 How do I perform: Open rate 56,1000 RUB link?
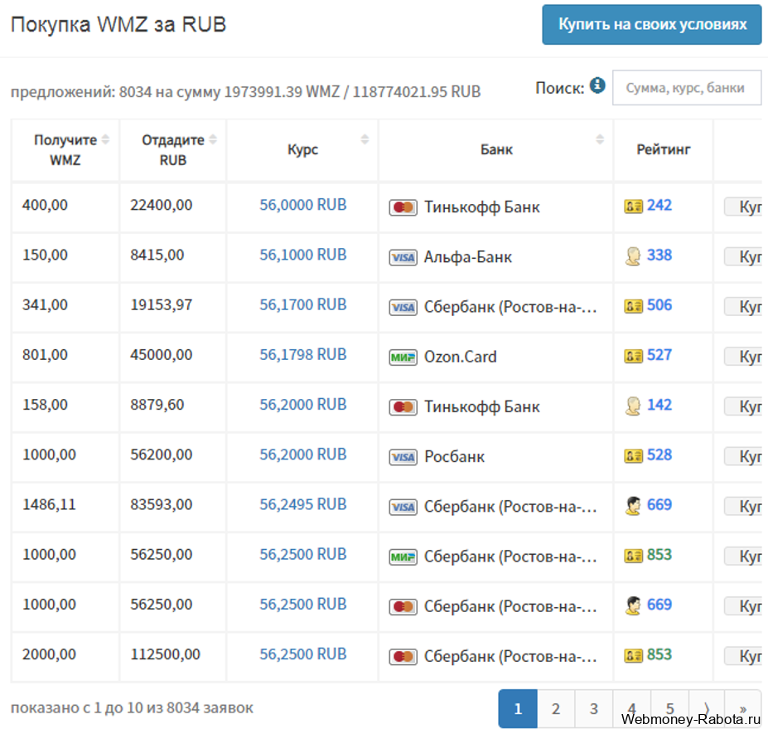[302, 255]
